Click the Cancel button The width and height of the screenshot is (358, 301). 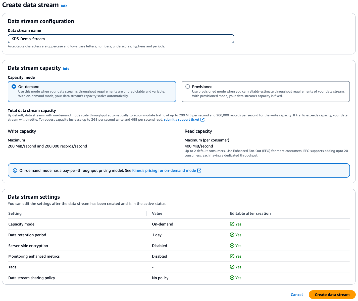[297, 295]
